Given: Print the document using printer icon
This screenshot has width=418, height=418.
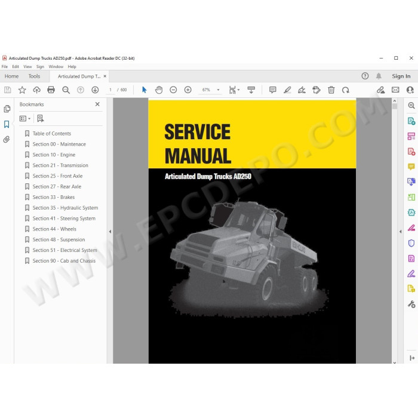Looking at the screenshot, I should point(51,90).
